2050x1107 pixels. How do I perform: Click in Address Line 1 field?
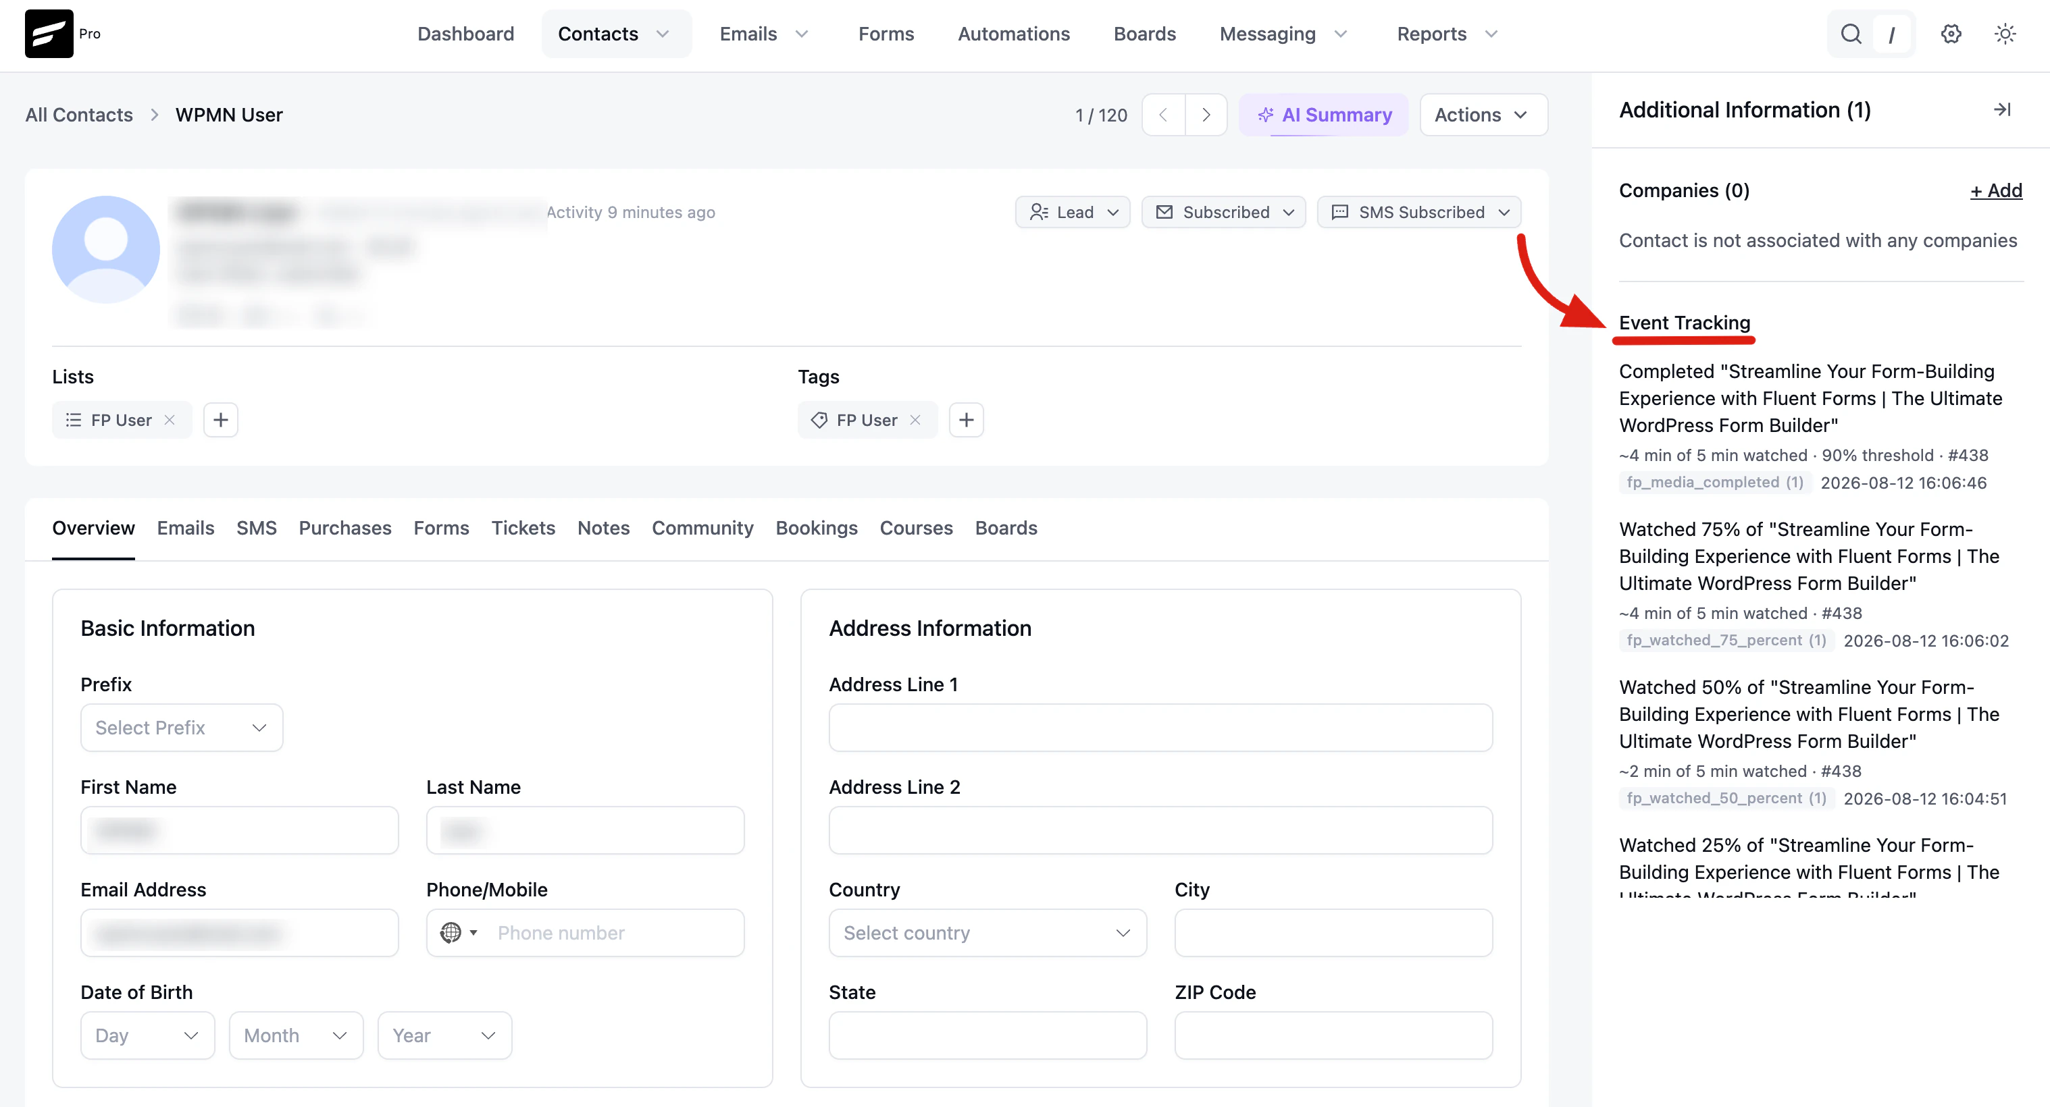point(1160,728)
